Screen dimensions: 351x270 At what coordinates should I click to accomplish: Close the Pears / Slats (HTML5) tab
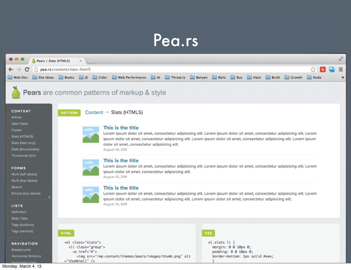click(81, 61)
